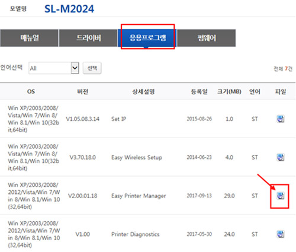Switch to the 드라이버 tab

point(88,38)
